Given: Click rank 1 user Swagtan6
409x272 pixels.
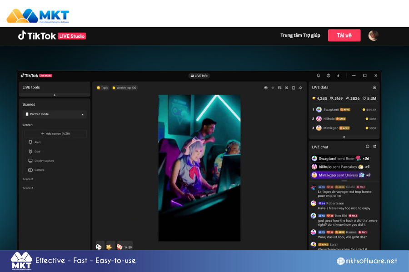Looking at the screenshot, I should 344,110.
